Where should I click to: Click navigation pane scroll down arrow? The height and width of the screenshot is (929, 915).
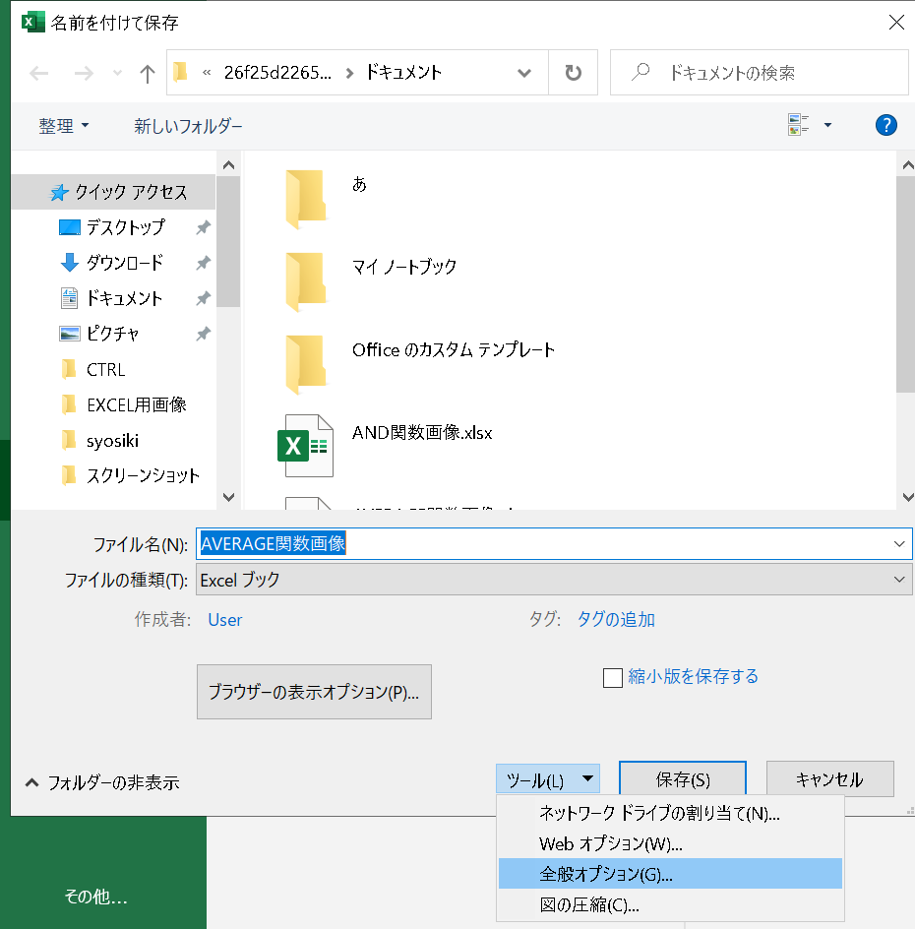click(x=228, y=497)
